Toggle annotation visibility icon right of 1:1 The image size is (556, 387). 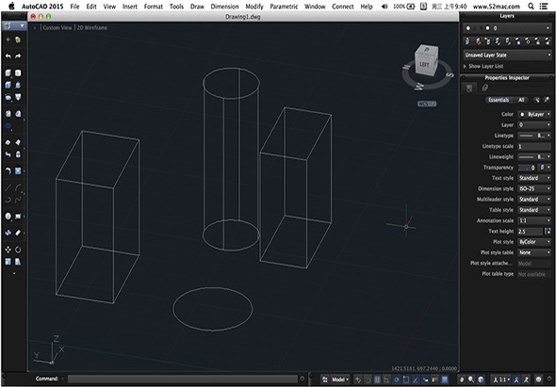[516, 379]
